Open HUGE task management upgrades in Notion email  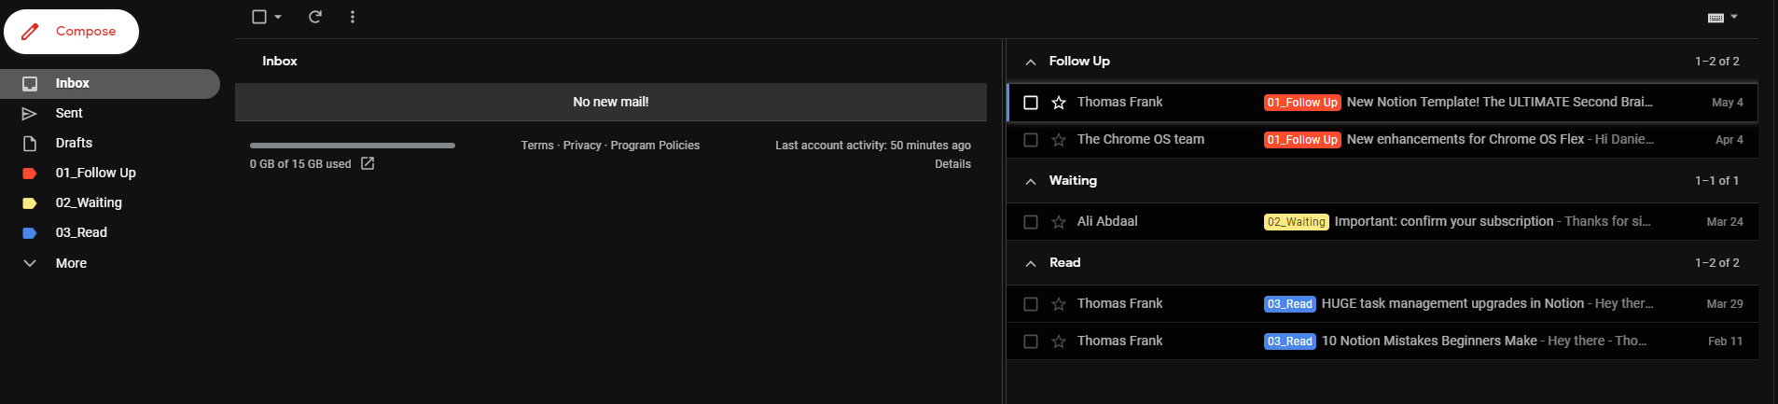coord(1452,303)
